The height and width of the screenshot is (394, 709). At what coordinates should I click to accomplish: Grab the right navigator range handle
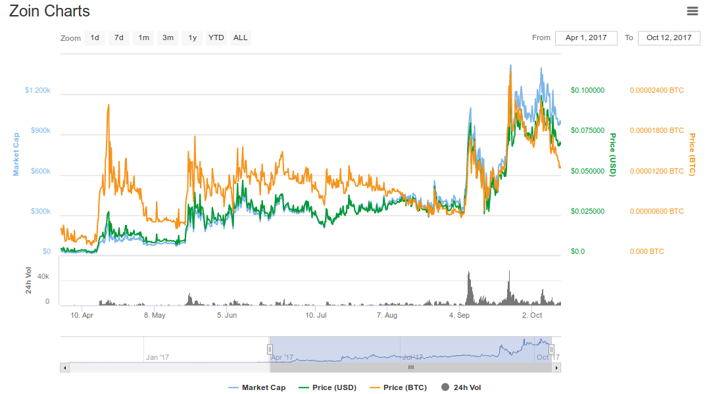(x=551, y=349)
